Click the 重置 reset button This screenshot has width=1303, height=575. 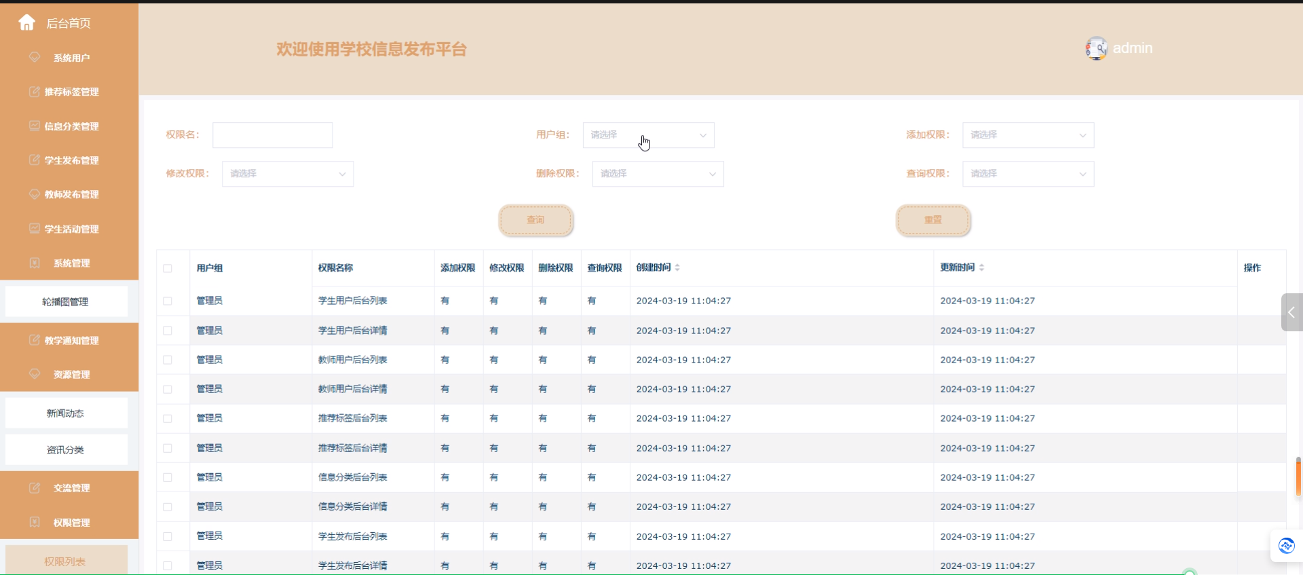tap(933, 220)
